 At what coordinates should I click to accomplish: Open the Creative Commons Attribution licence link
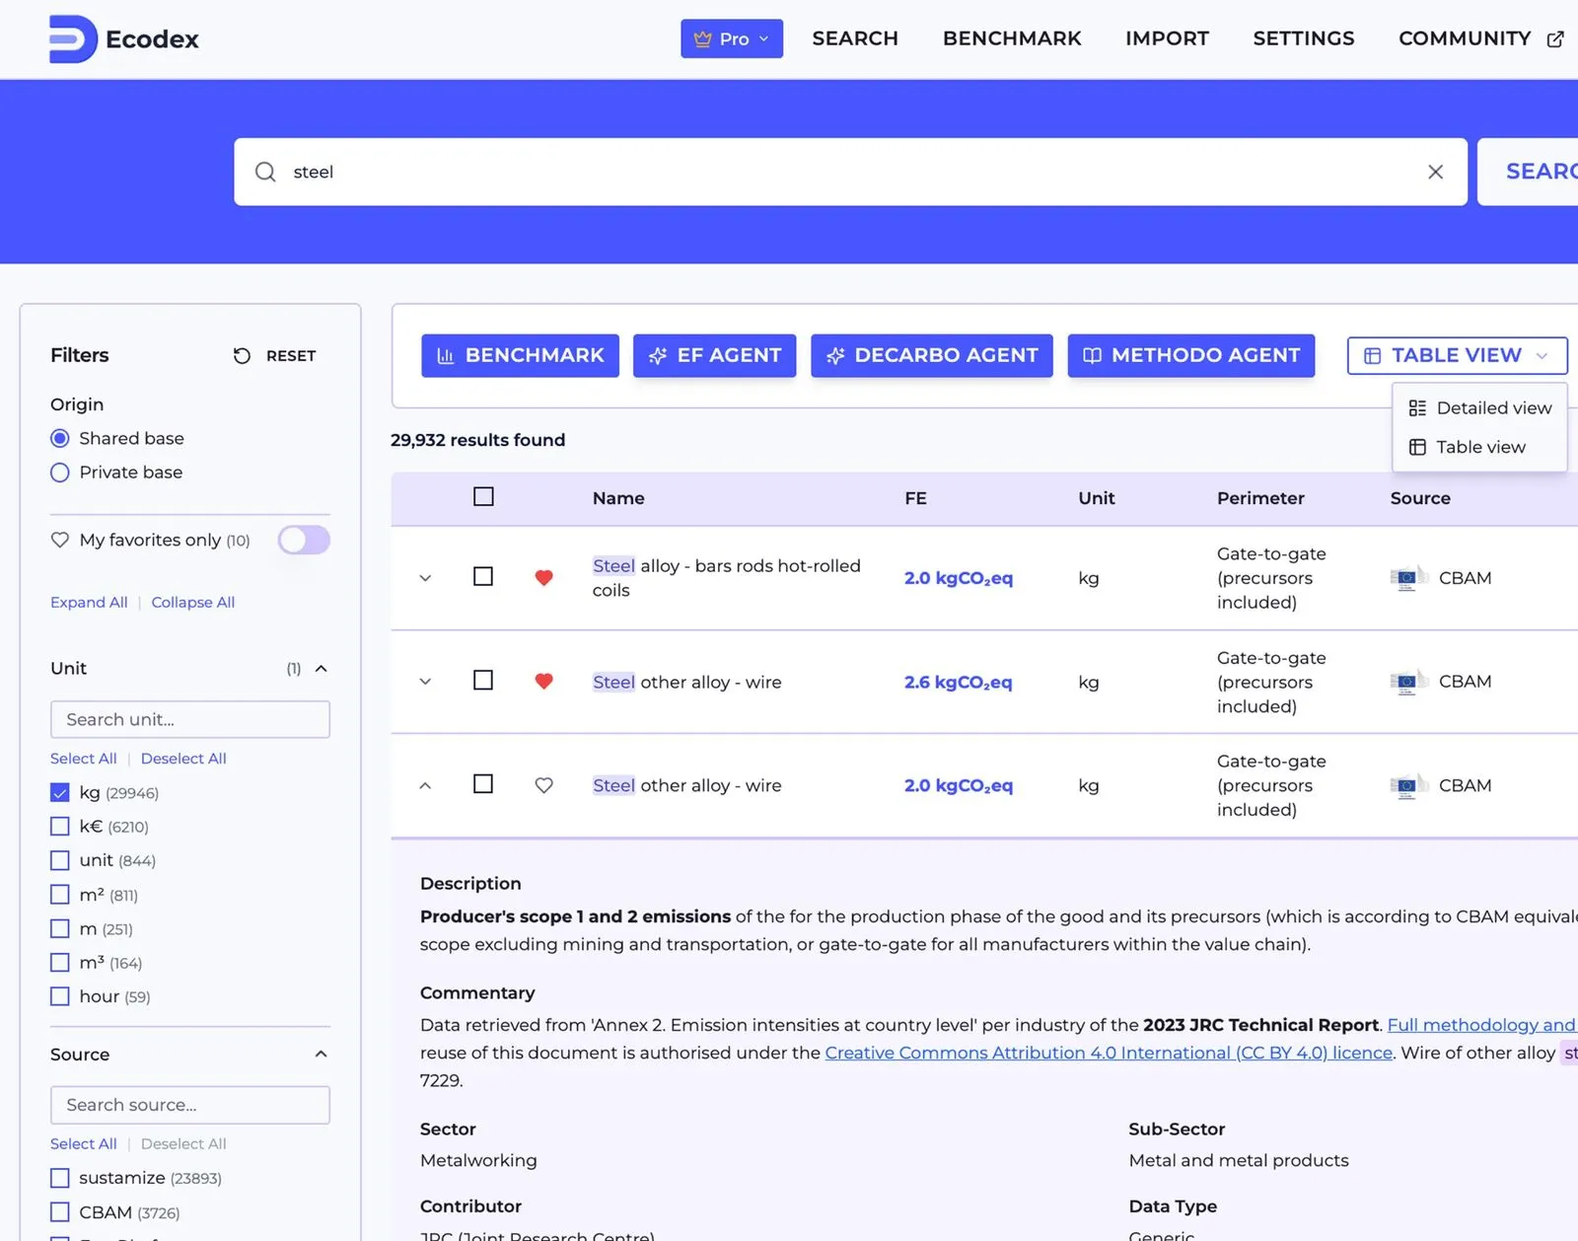(x=1109, y=1053)
